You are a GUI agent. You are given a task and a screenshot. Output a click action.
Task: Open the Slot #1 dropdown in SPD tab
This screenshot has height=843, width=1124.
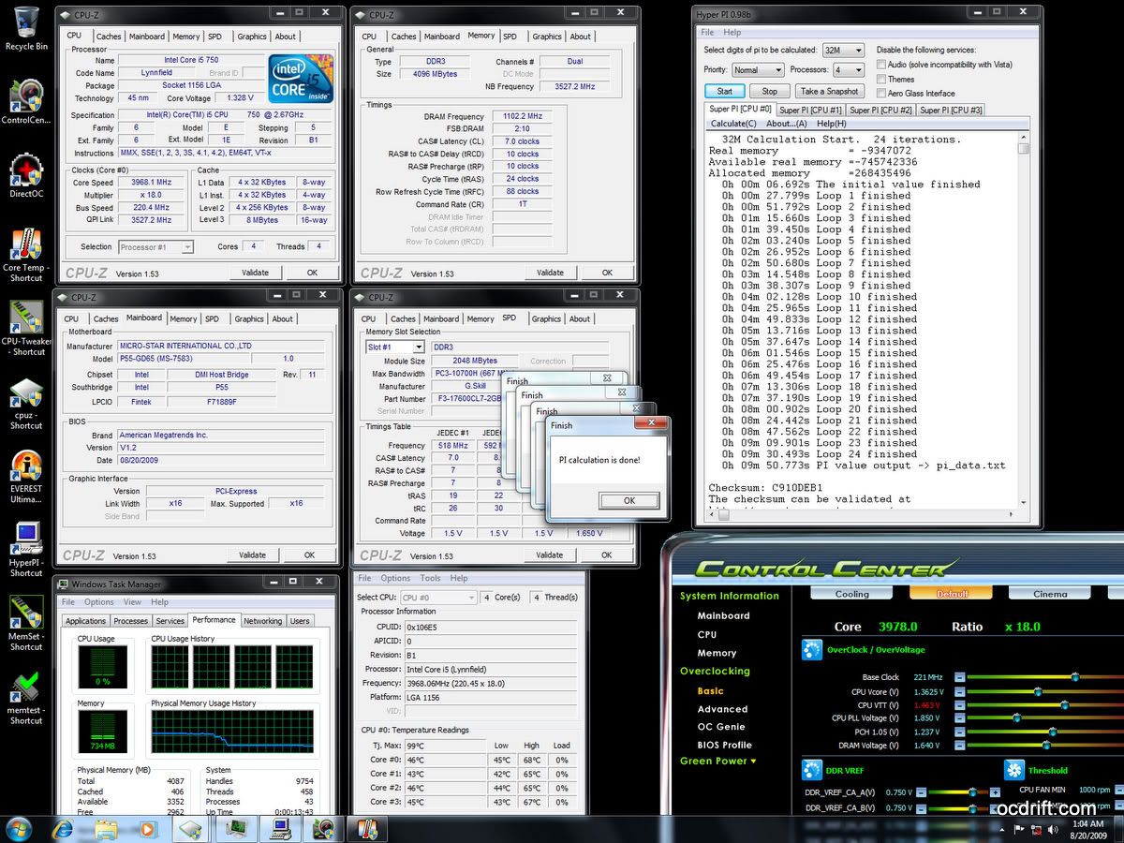click(x=394, y=347)
